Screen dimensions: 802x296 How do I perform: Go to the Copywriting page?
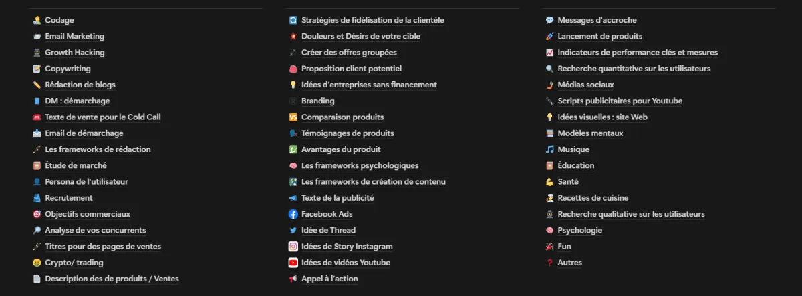(68, 69)
